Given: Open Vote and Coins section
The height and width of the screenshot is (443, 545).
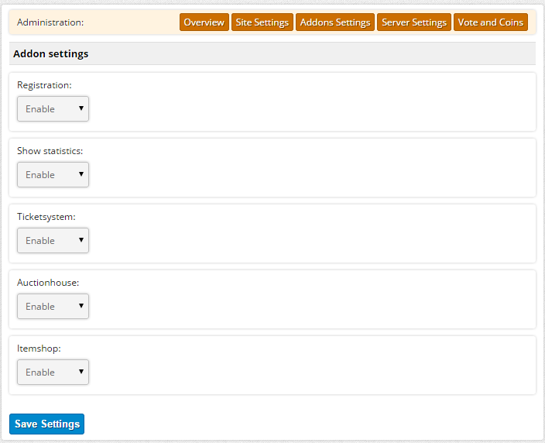Looking at the screenshot, I should [x=491, y=22].
